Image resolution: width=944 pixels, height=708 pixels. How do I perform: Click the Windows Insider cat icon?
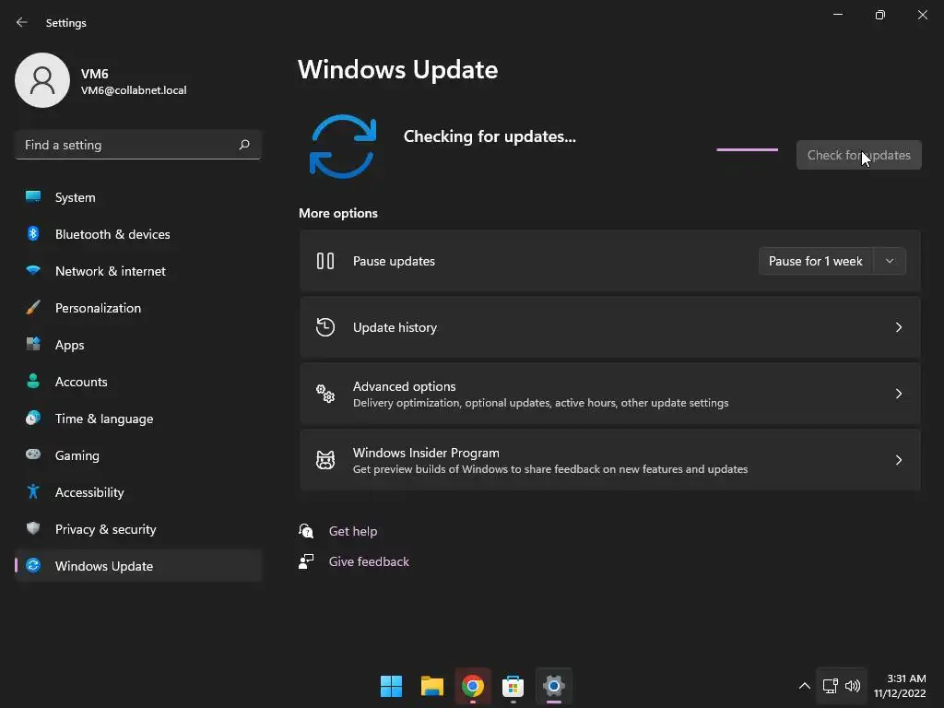click(325, 460)
